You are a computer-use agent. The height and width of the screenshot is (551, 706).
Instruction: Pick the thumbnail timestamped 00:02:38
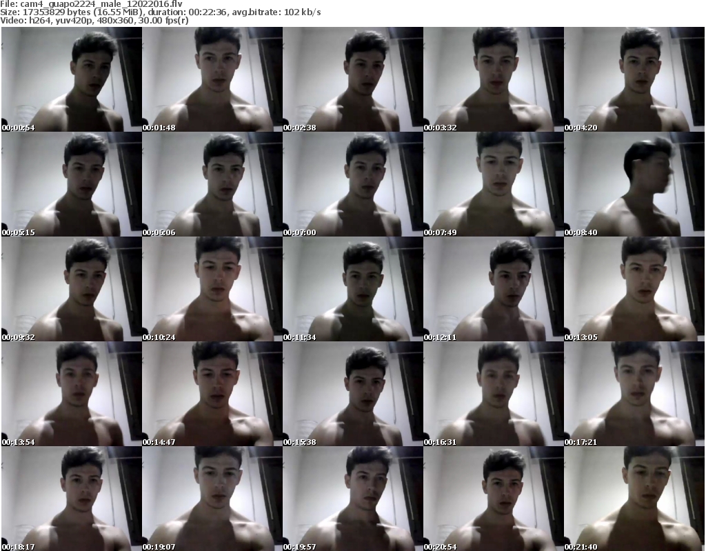pos(352,79)
